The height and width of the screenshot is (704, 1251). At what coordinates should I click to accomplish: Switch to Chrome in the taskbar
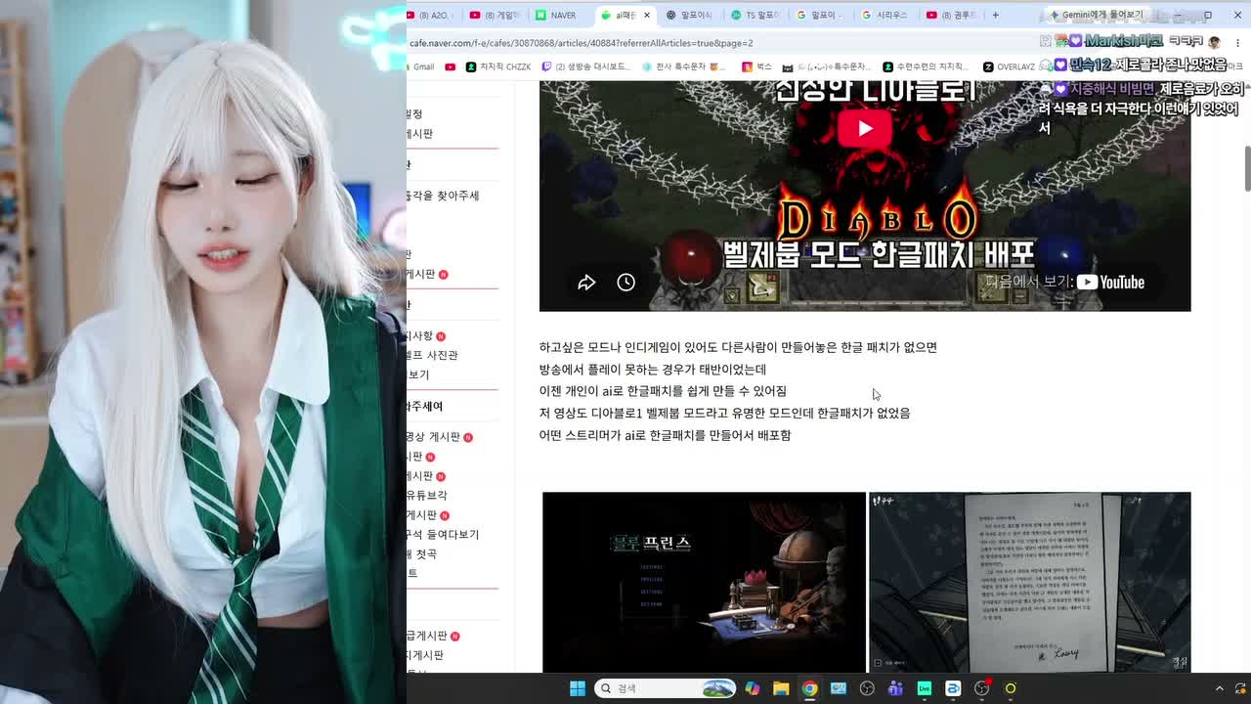[809, 688]
